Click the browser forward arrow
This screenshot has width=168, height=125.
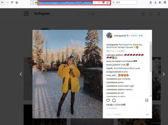(7, 2)
